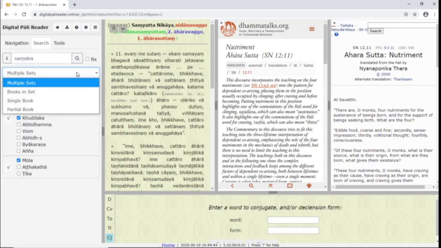Check the Ṭīka checkbox
The height and width of the screenshot is (248, 441).
(19, 174)
